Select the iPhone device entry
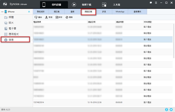 tap(11, 12)
